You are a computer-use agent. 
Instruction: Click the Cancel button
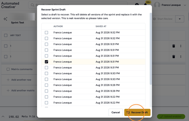(x=116, y=113)
